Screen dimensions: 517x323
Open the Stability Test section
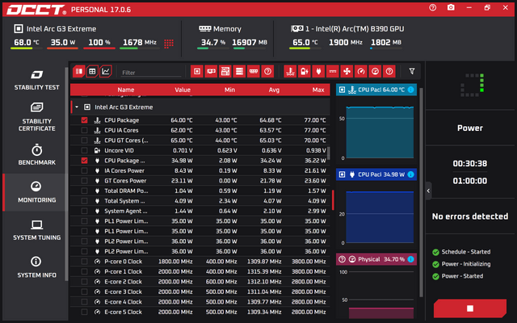(36, 80)
